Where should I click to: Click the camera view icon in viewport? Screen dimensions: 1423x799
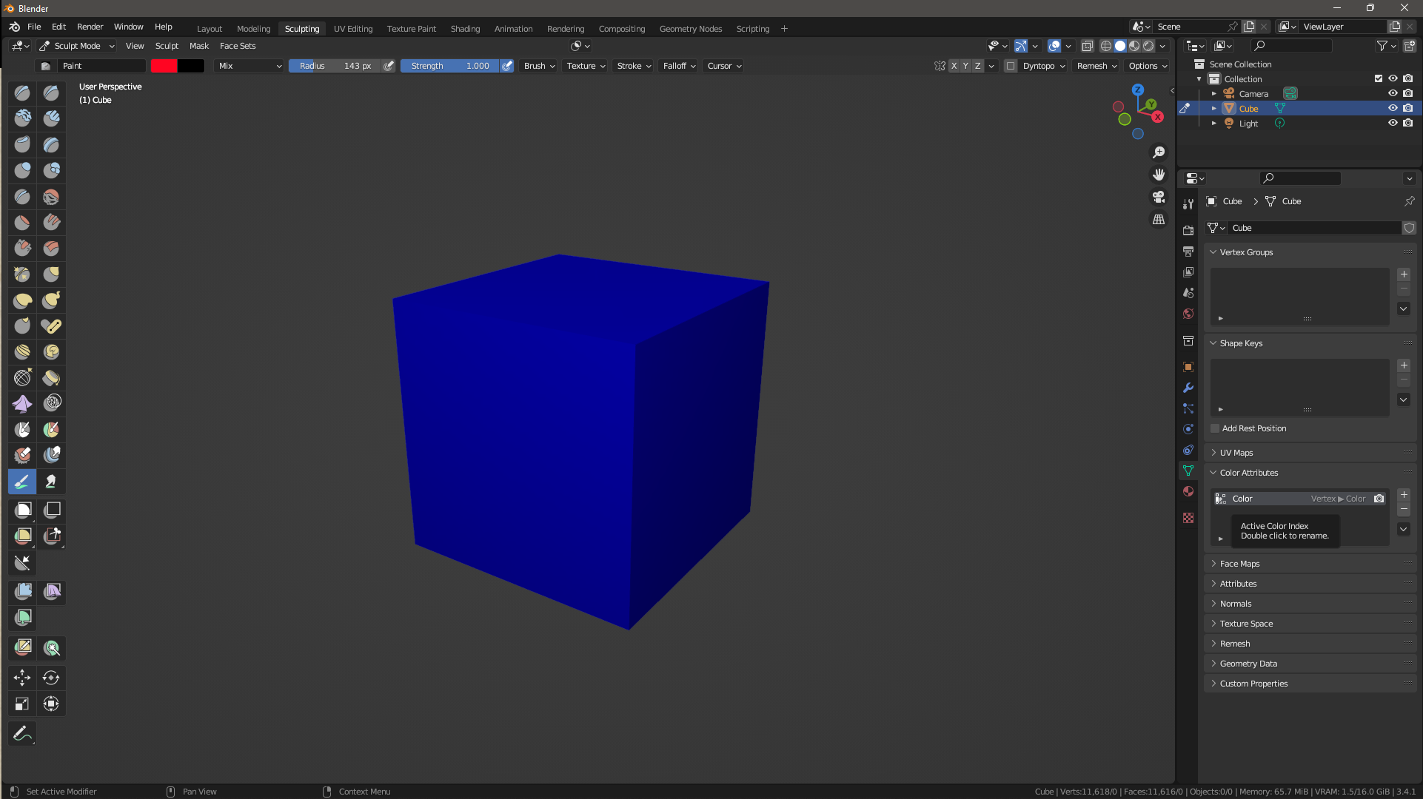tap(1159, 197)
